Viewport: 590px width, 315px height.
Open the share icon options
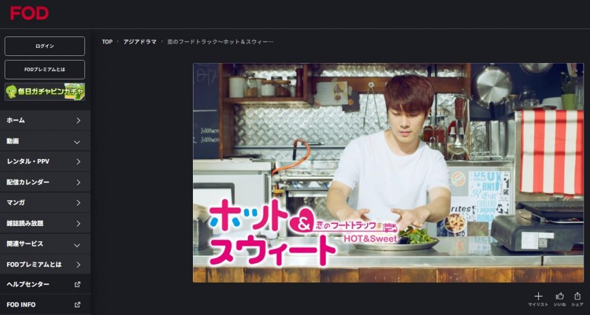tap(577, 296)
